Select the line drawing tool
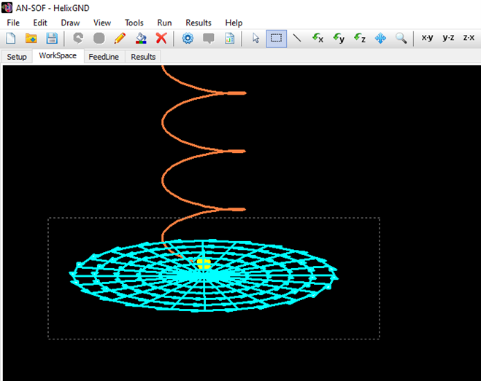481x381 pixels. [x=297, y=38]
